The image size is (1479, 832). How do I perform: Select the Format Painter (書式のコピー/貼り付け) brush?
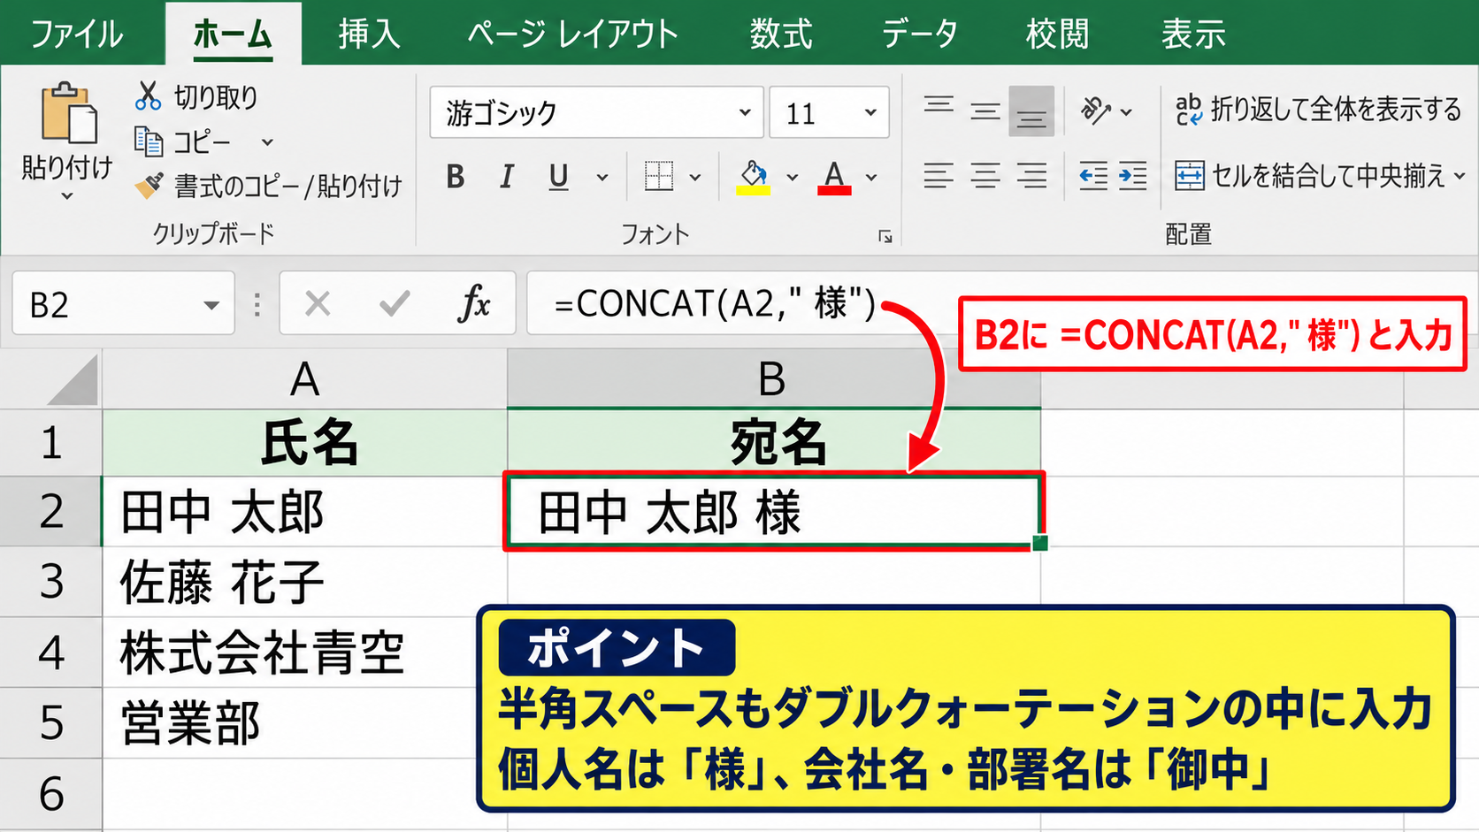149,186
